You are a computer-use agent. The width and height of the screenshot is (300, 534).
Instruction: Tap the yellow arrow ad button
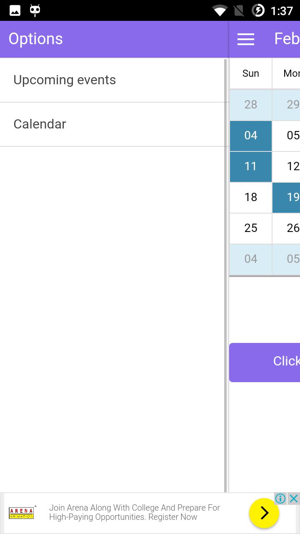[264, 513]
